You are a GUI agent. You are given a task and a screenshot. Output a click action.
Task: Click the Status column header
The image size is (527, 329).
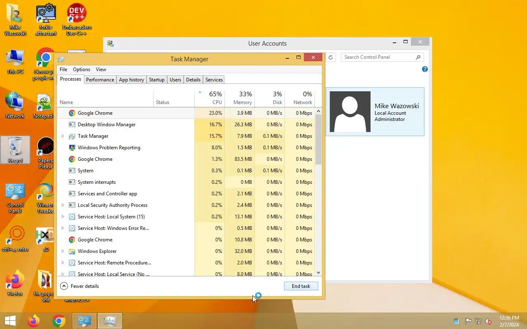[x=174, y=98]
